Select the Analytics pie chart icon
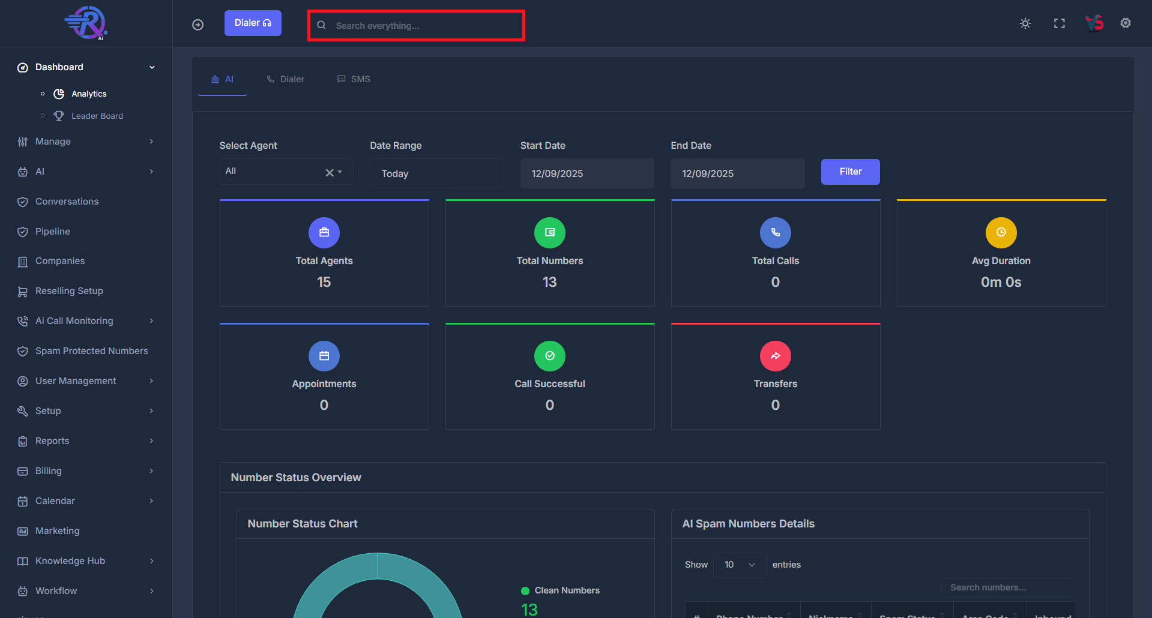 (59, 94)
